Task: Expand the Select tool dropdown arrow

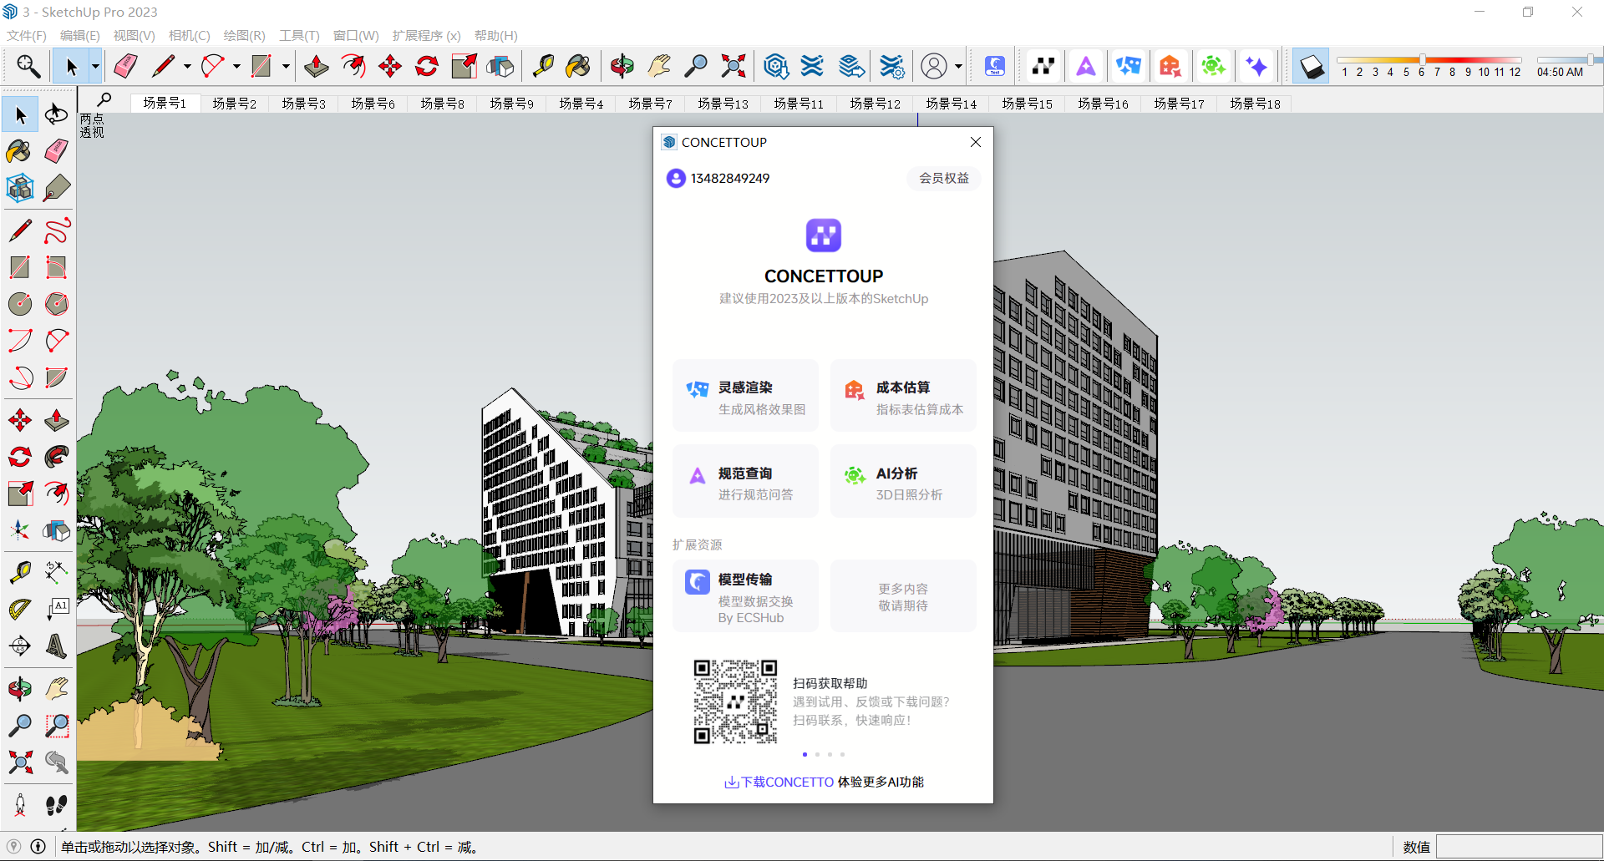Action: coord(95,66)
